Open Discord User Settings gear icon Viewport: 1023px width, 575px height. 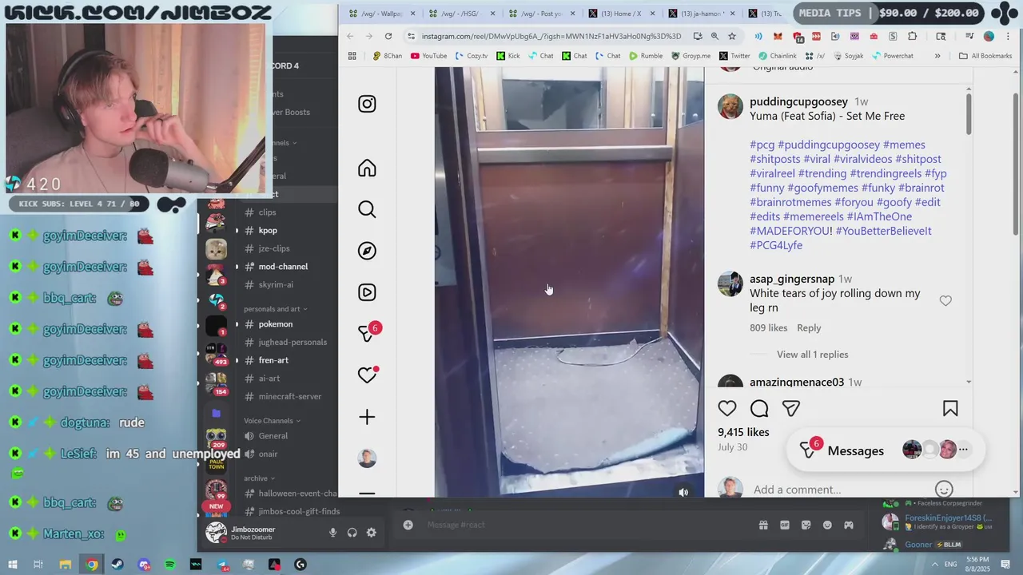pyautogui.click(x=371, y=533)
